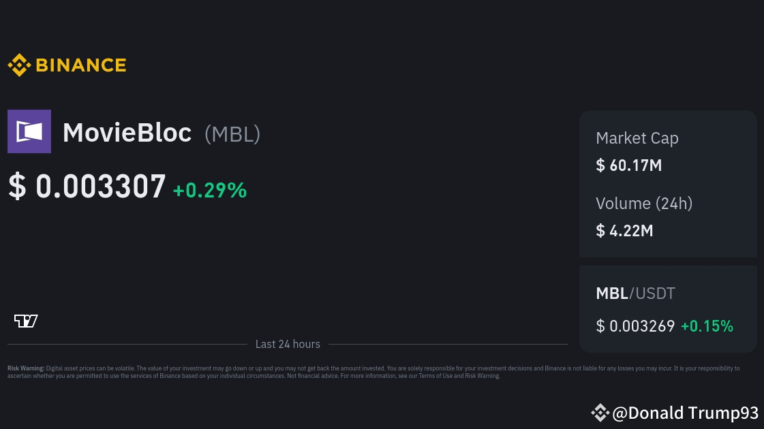The height and width of the screenshot is (429, 764).
Task: Click the Risk Warning heading text
Action: click(26, 368)
